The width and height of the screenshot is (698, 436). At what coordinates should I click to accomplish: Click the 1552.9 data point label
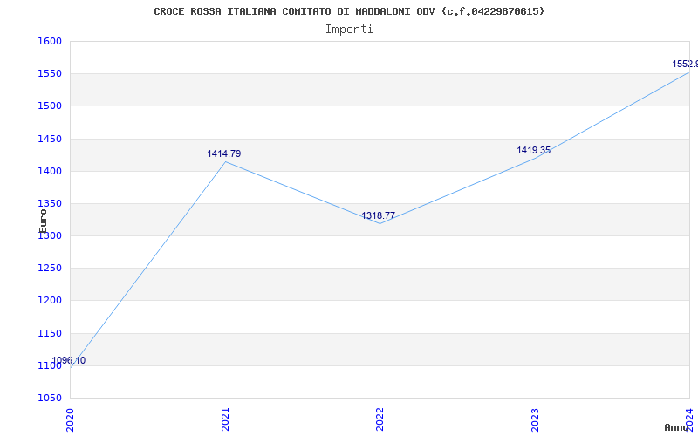coord(685,64)
